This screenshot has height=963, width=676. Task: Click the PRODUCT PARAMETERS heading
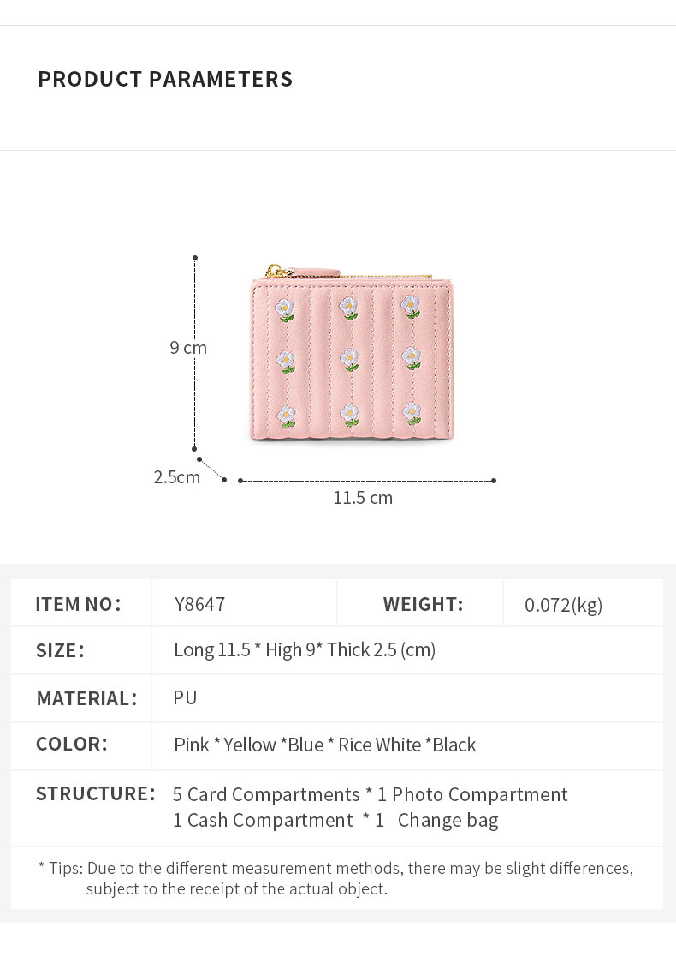coord(165,79)
